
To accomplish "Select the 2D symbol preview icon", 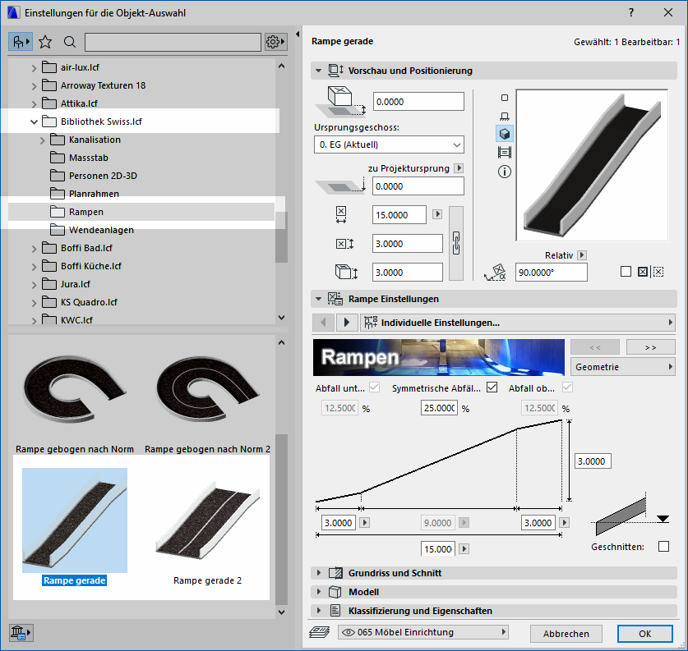I will pyautogui.click(x=505, y=98).
